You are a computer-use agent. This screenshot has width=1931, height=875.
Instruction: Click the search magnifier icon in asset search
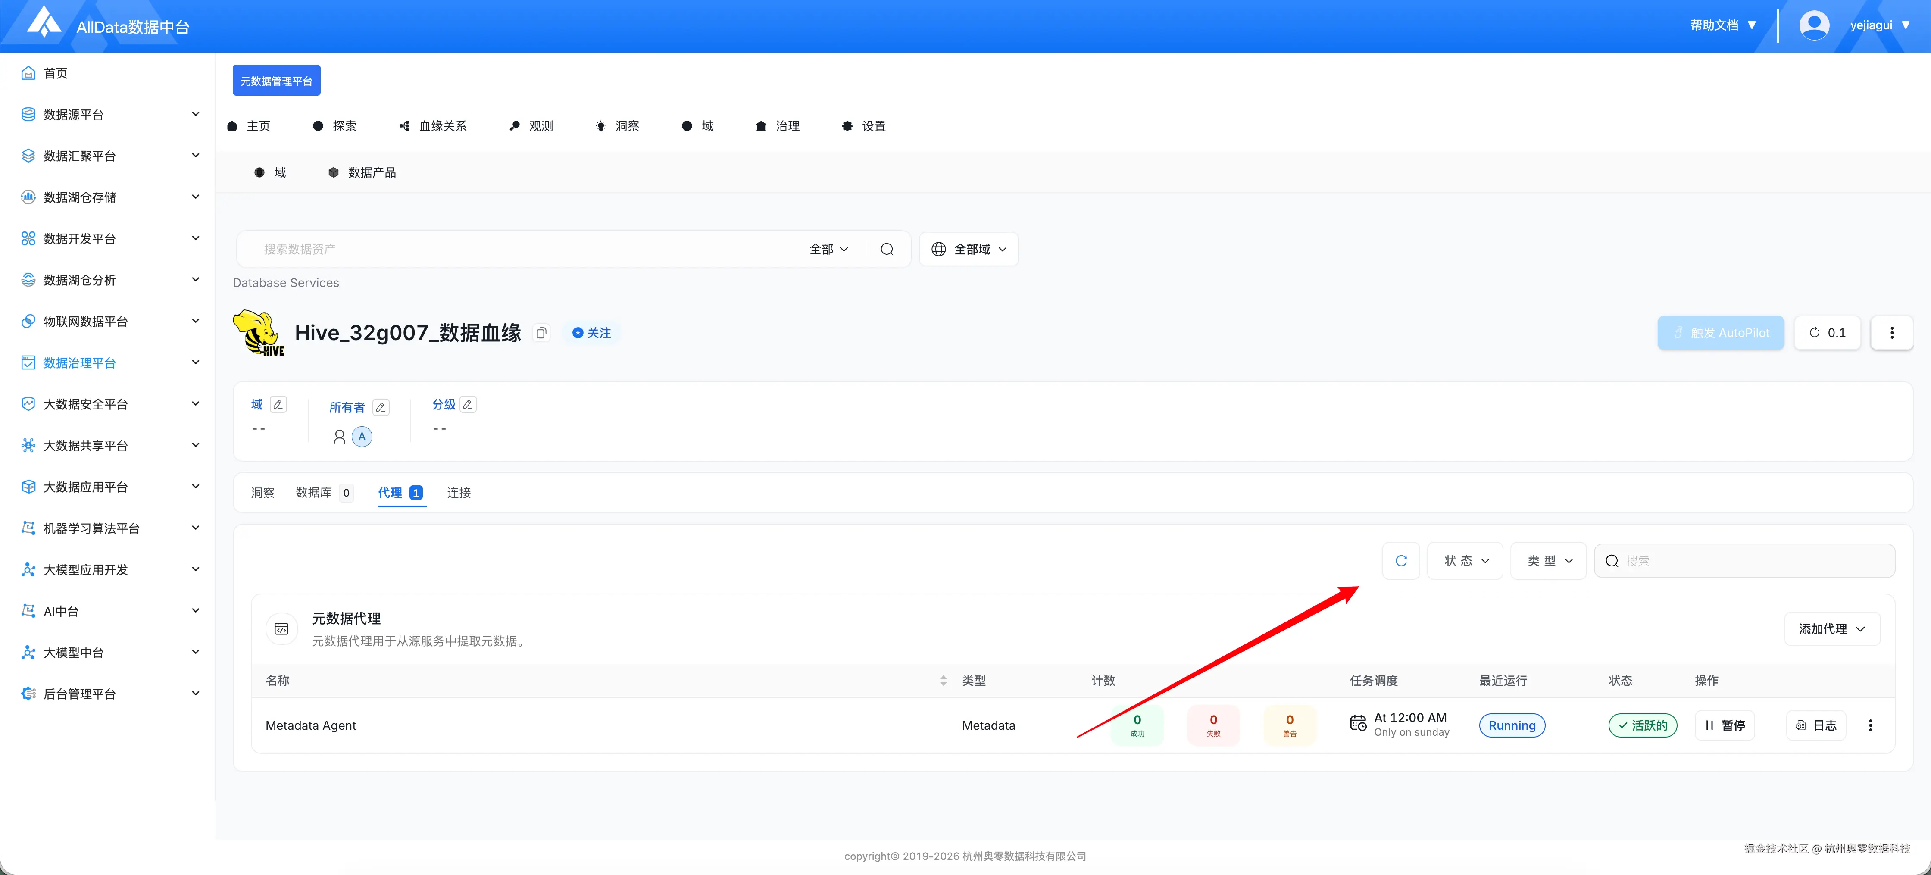click(x=887, y=249)
